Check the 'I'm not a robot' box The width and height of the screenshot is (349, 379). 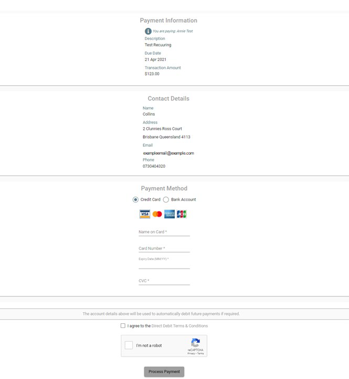click(x=129, y=345)
